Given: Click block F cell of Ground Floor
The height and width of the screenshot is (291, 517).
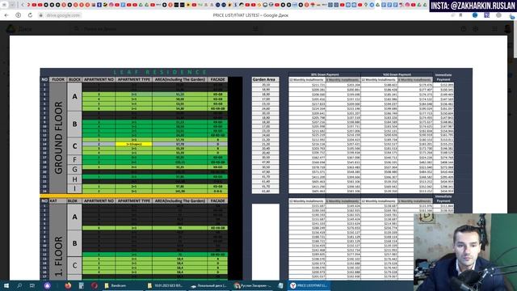Looking at the screenshot, I should 74,160.
